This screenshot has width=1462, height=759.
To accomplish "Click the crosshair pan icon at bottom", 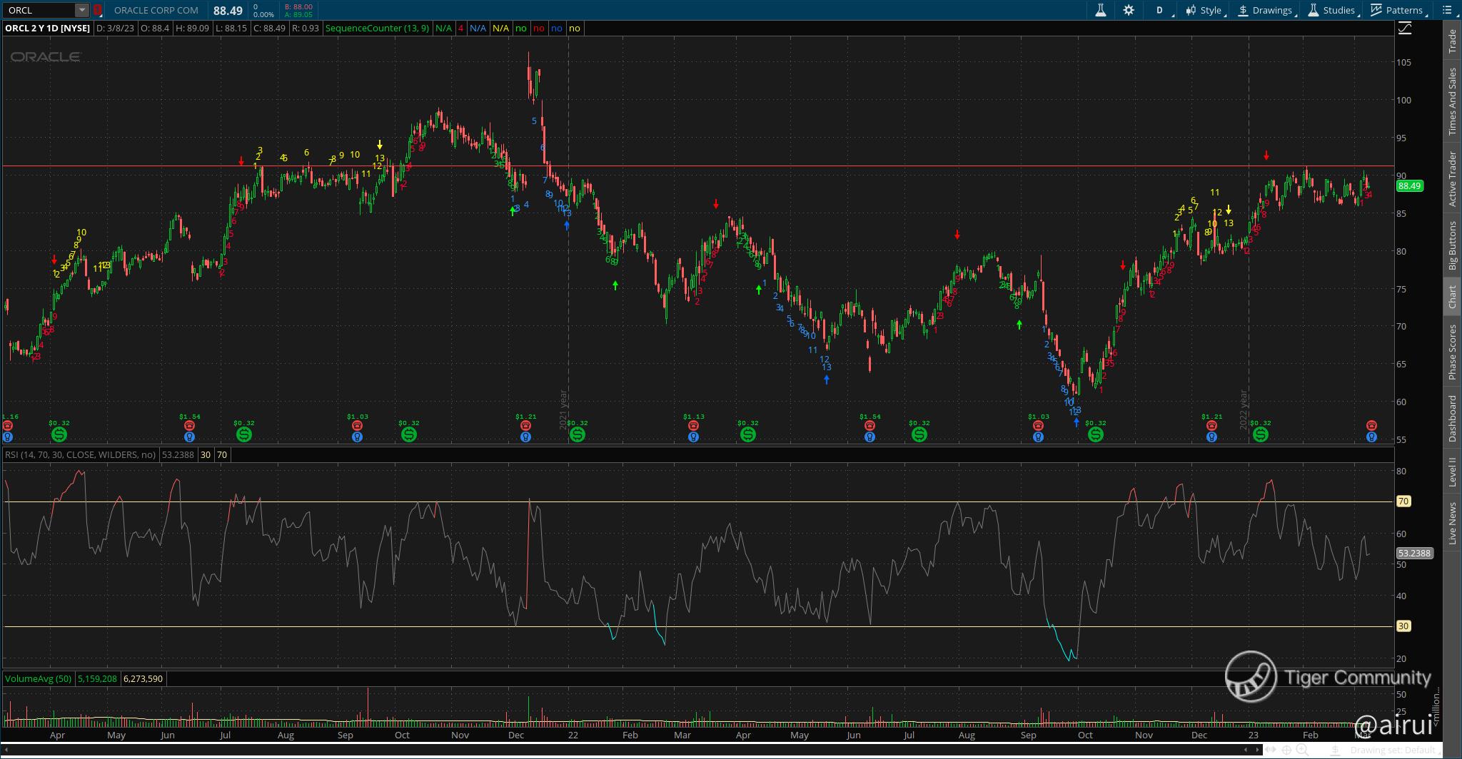I will click(1286, 750).
